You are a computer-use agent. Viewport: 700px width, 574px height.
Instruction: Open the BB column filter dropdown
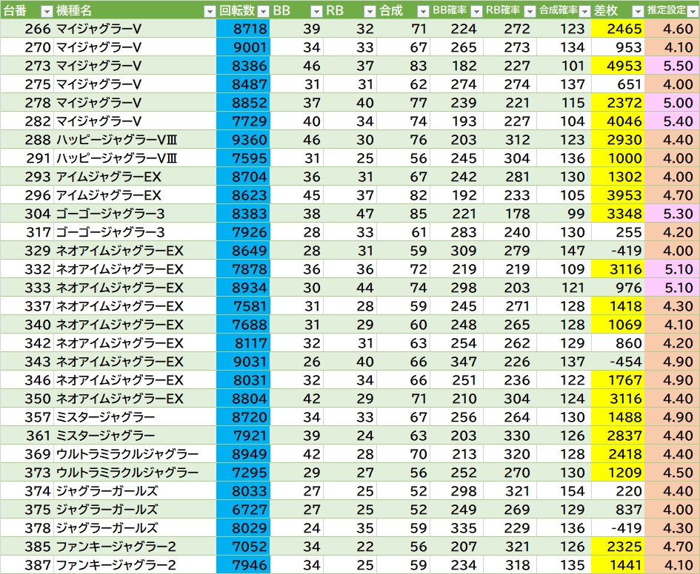pyautogui.click(x=315, y=11)
